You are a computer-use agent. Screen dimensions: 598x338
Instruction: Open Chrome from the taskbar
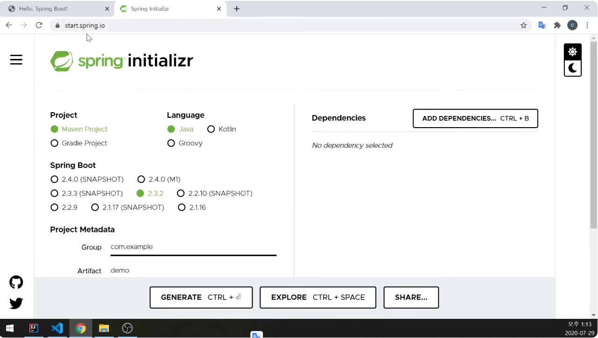tap(80, 328)
